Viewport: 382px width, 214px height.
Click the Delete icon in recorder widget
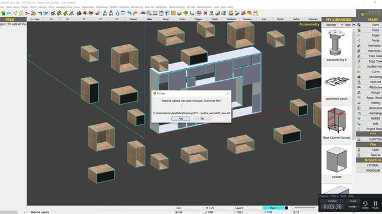point(365,204)
